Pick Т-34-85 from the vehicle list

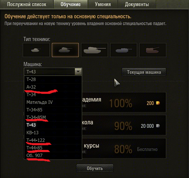click(53, 110)
